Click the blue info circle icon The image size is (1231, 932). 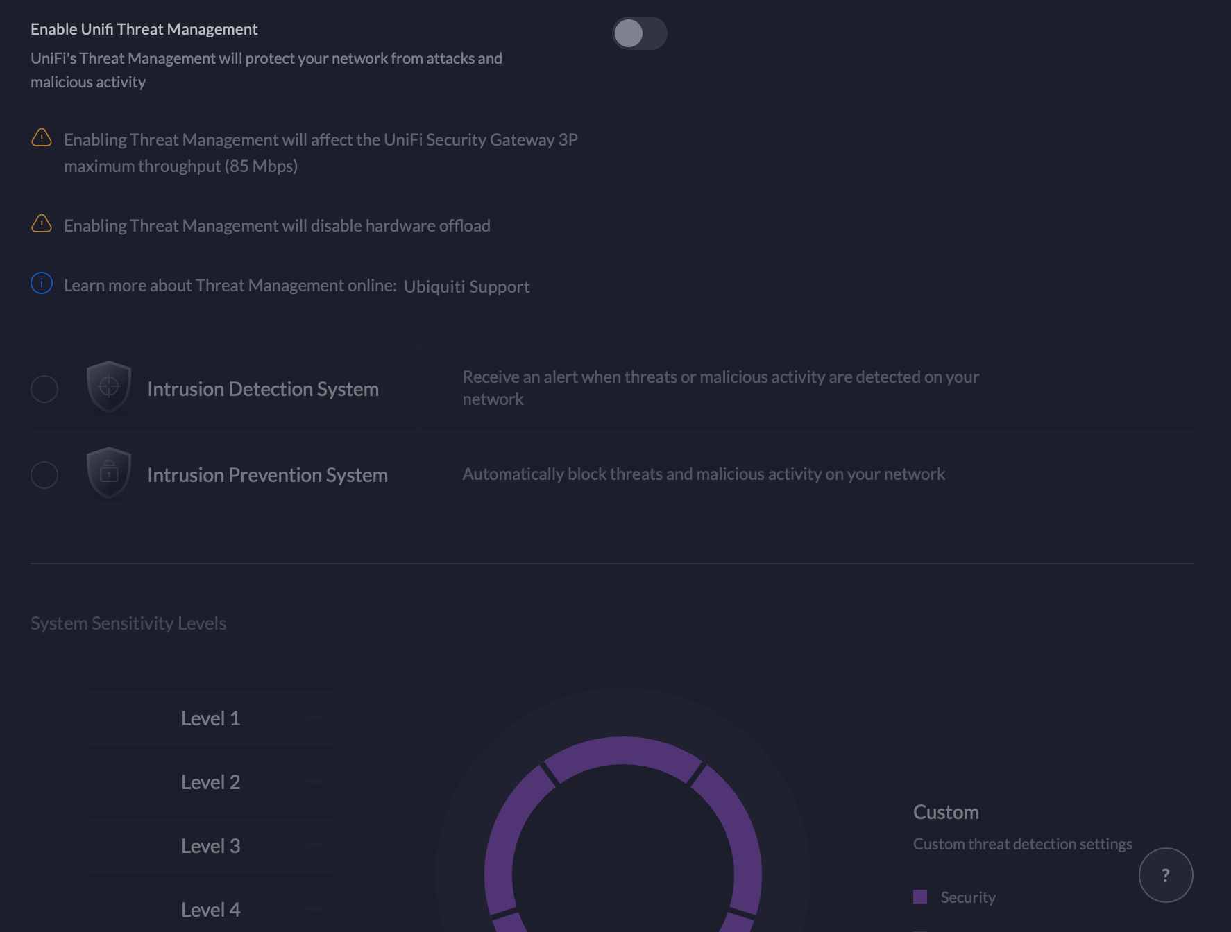coord(42,284)
